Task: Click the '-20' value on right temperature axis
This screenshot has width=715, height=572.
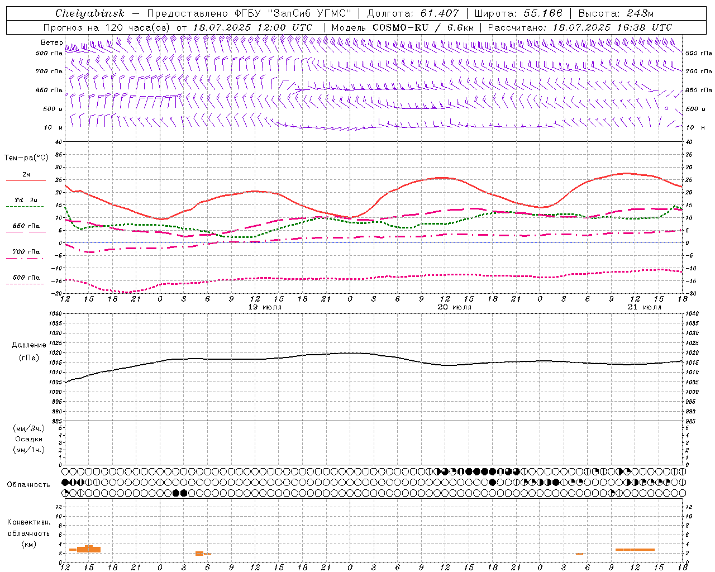Action: pyautogui.click(x=690, y=294)
